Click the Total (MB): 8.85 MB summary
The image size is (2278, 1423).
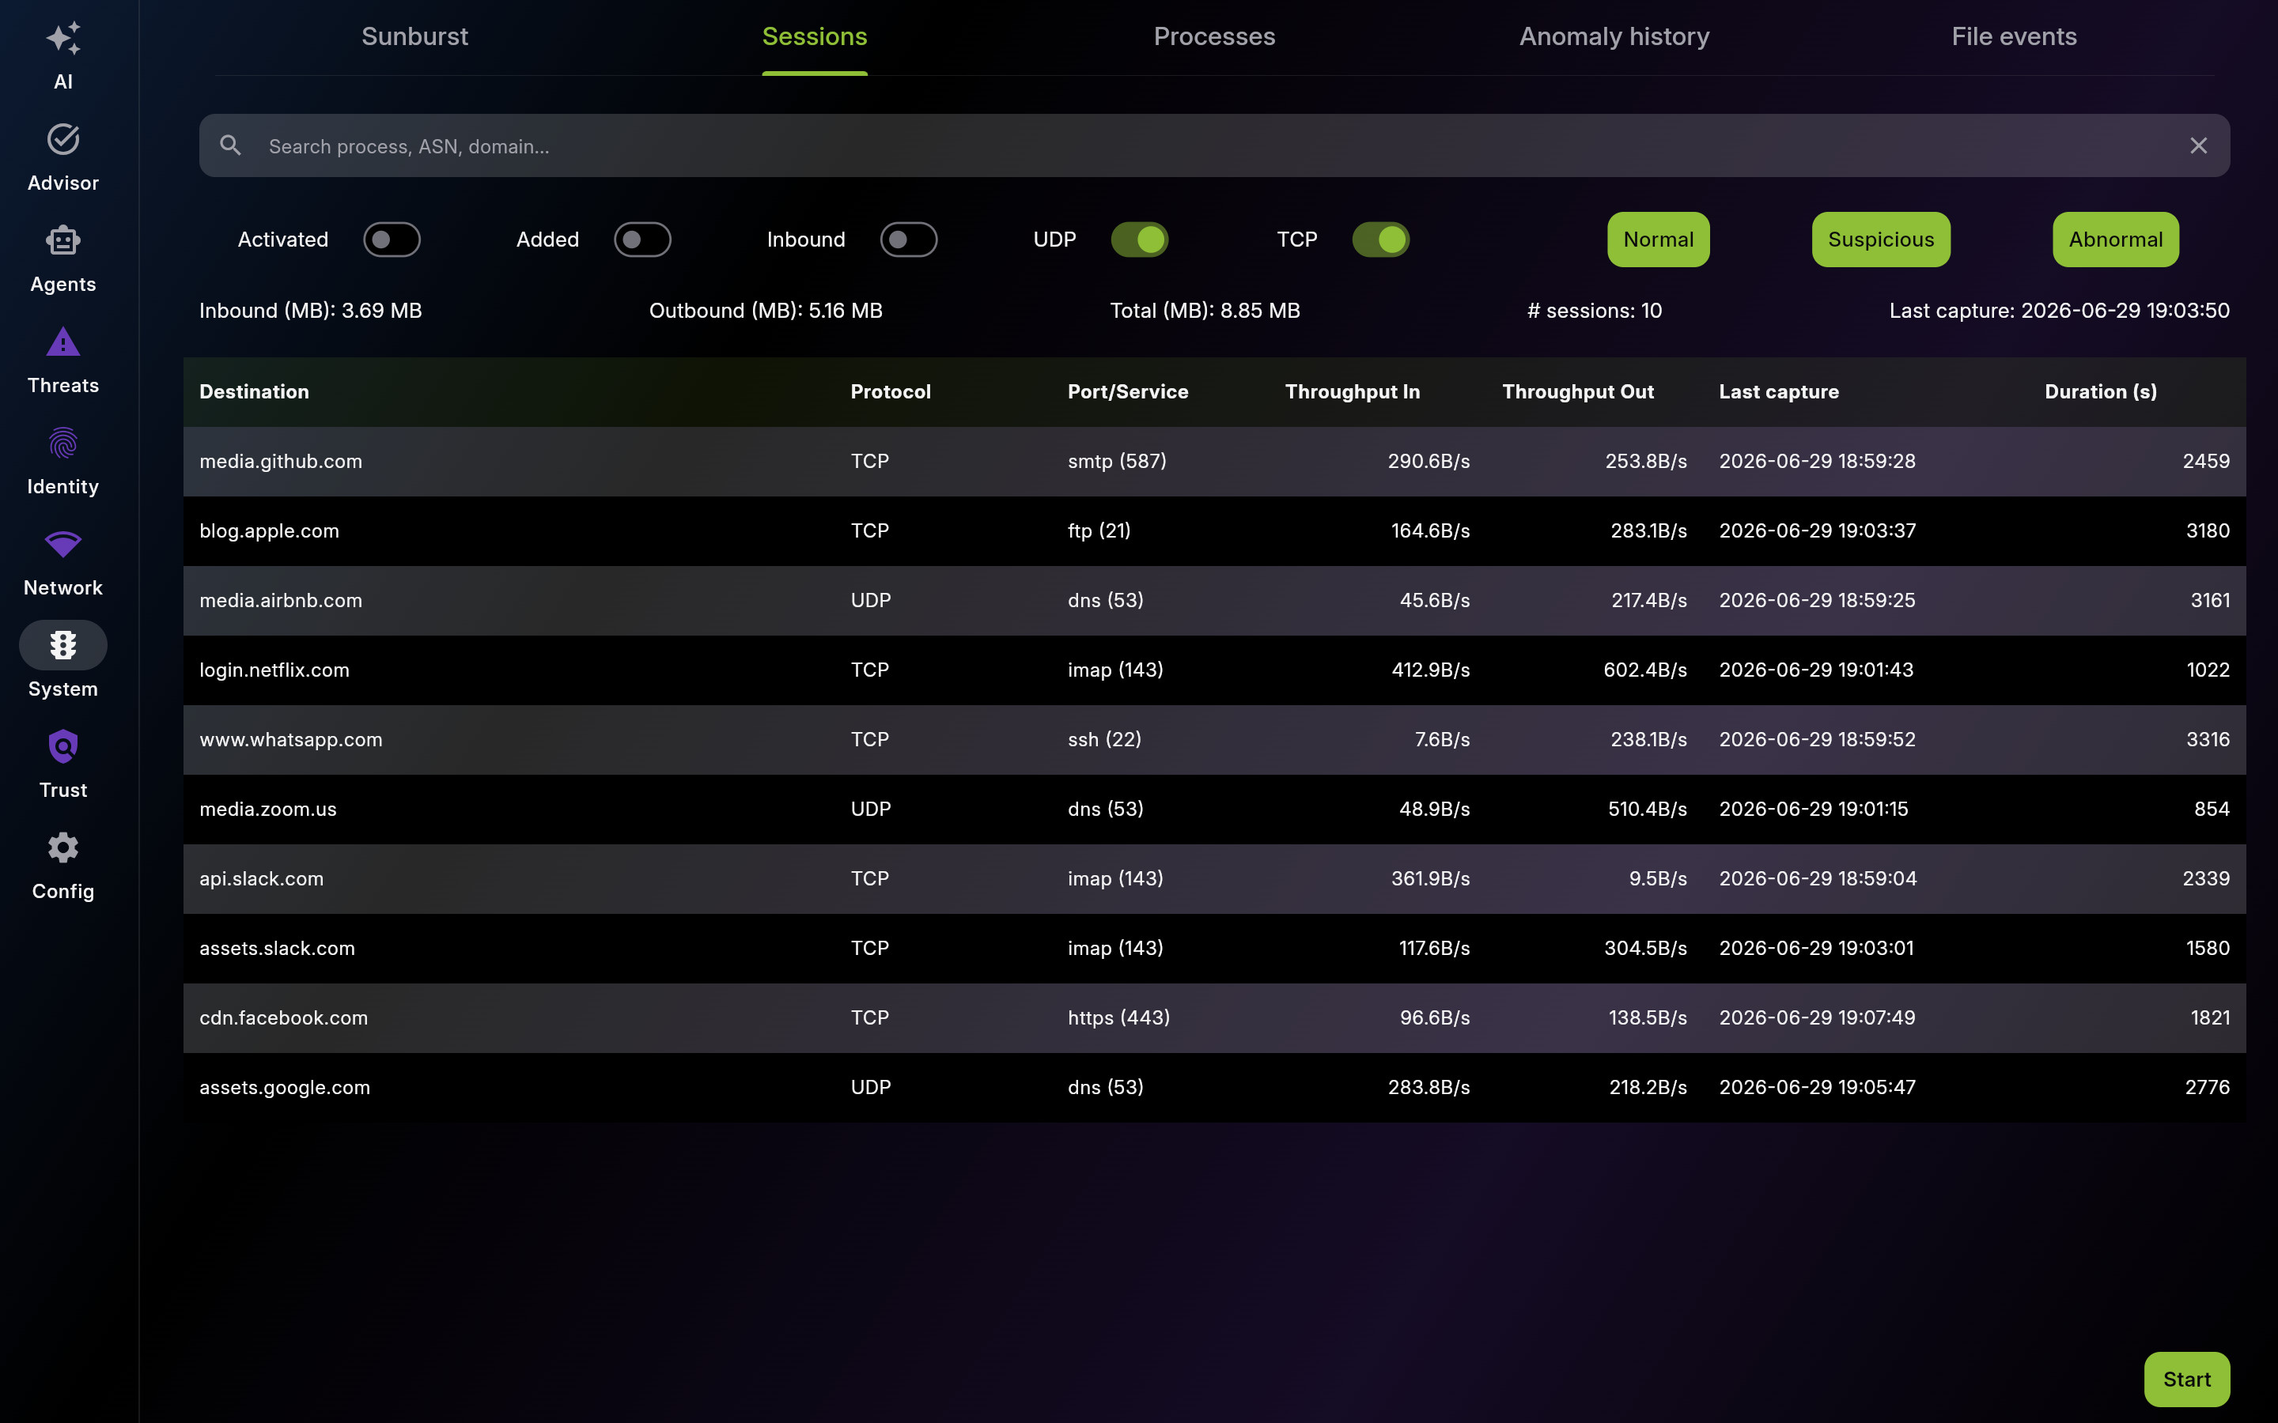pyautogui.click(x=1205, y=311)
